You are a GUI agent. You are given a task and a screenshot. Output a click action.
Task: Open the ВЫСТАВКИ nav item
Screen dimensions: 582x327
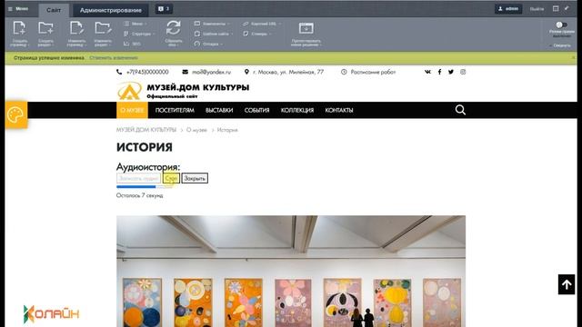pyautogui.click(x=219, y=110)
